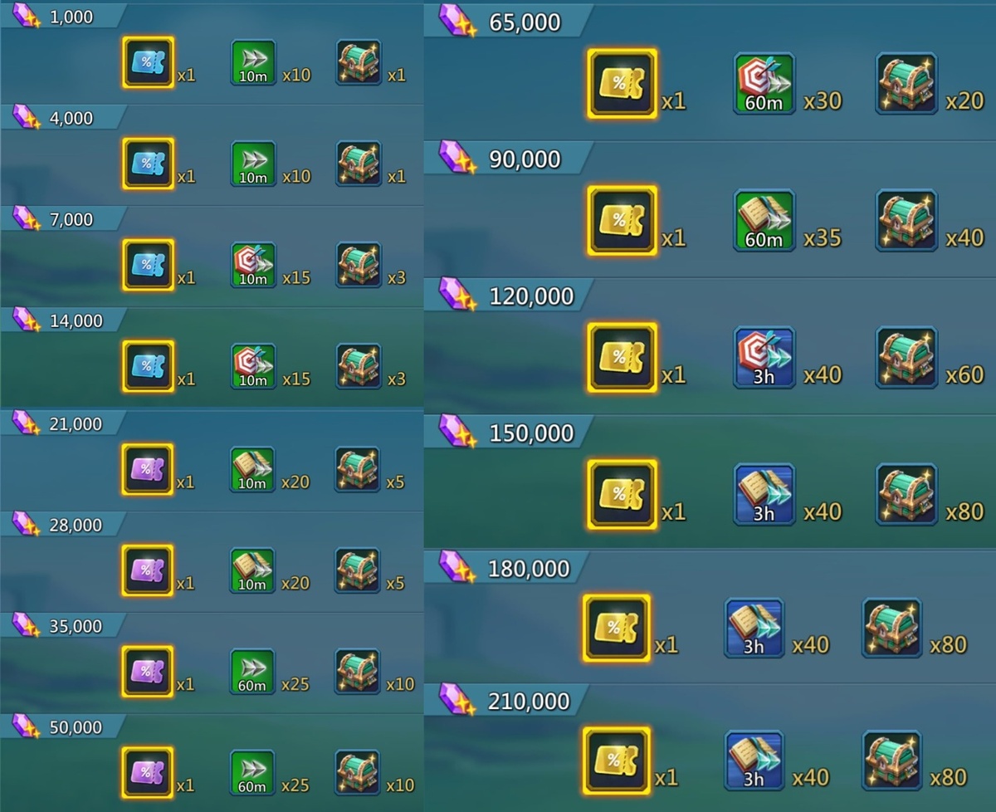Tap the treasure chest in the 7,000 tier

click(359, 265)
